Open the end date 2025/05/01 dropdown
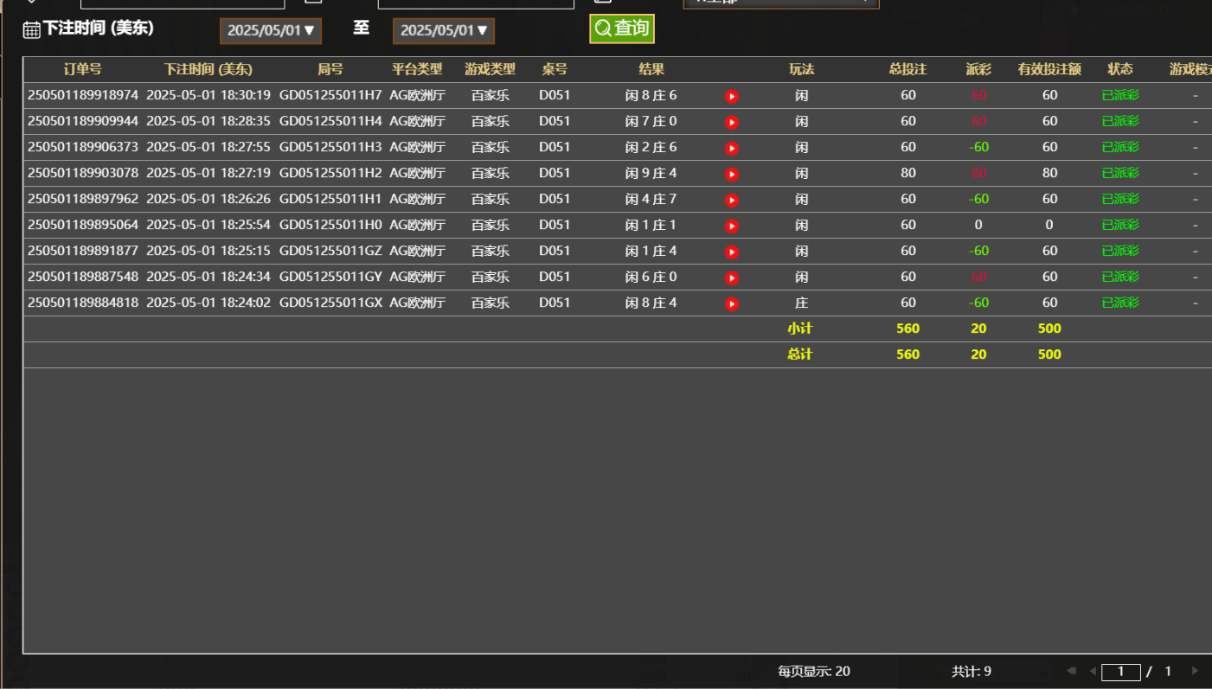The height and width of the screenshot is (689, 1212). [444, 31]
